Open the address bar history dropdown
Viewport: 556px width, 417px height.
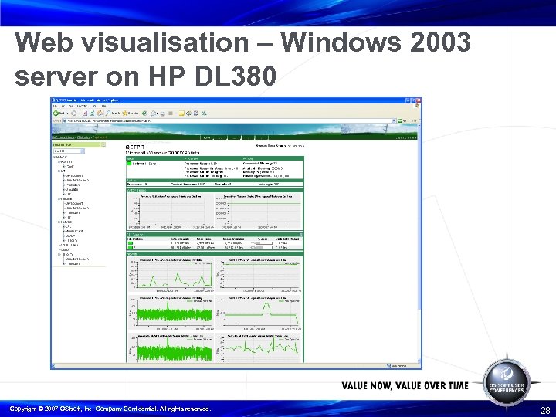pyautogui.click(x=395, y=121)
